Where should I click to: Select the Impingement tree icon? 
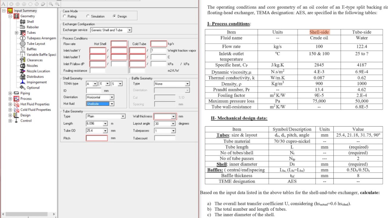[x=22, y=82]
